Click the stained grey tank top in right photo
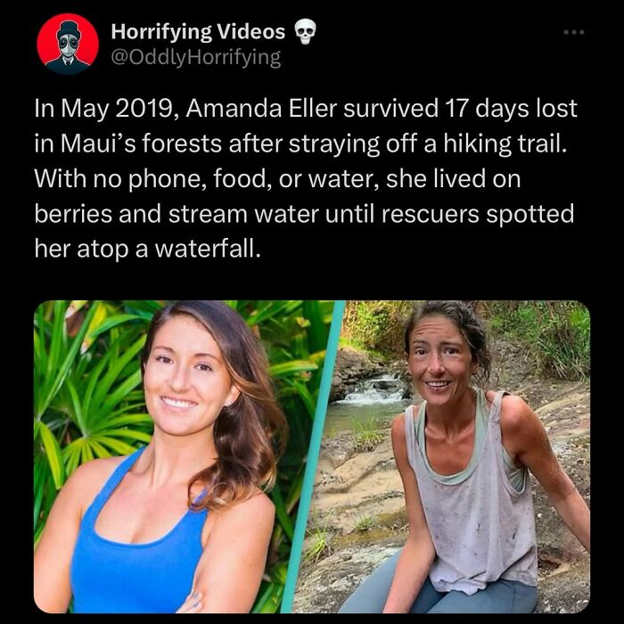The height and width of the screenshot is (624, 624). [473, 497]
